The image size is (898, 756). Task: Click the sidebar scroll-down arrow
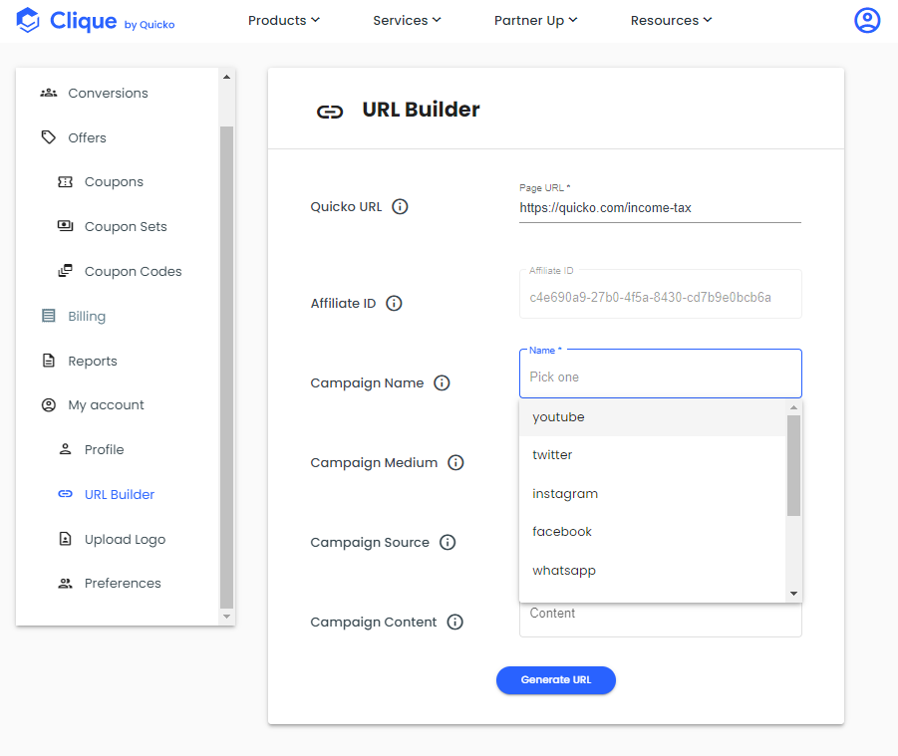click(227, 617)
